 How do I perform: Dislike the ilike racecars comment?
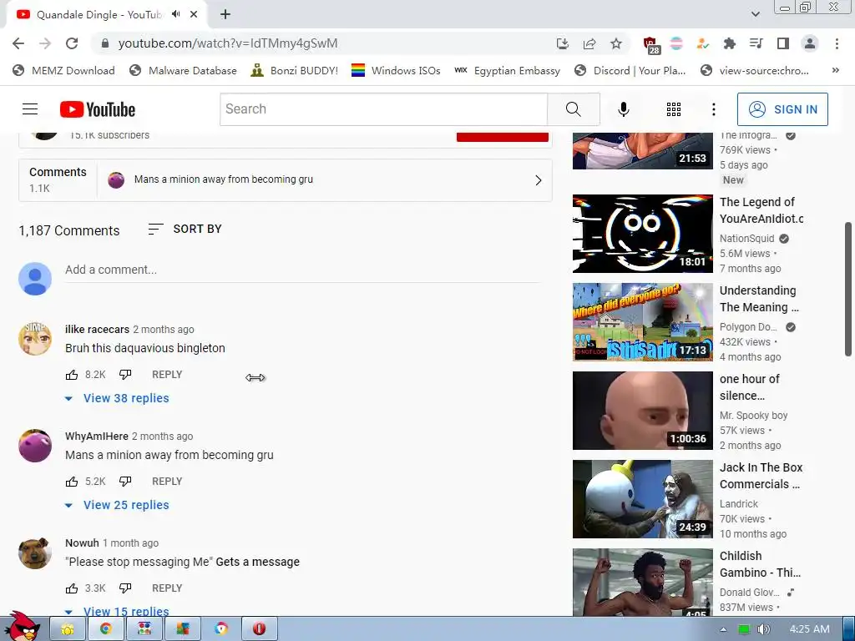(x=125, y=375)
